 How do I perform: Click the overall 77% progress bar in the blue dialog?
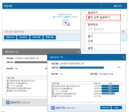click(82, 68)
